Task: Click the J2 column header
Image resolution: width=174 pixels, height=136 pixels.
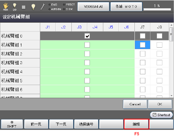Action: [x=63, y=27]
